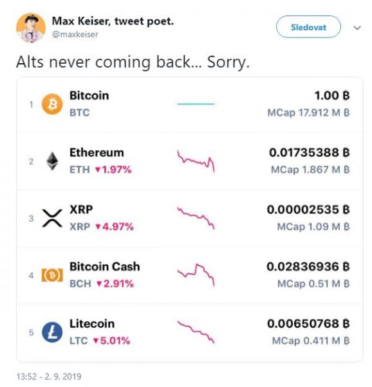Open Max Keiser's profile avatar
The image size is (372, 387).
pos(30,28)
